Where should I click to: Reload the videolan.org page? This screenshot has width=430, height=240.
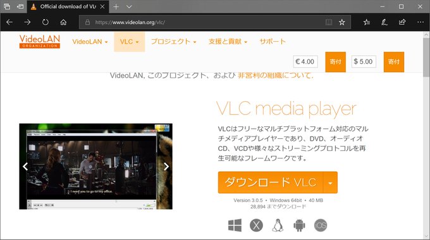(46, 22)
